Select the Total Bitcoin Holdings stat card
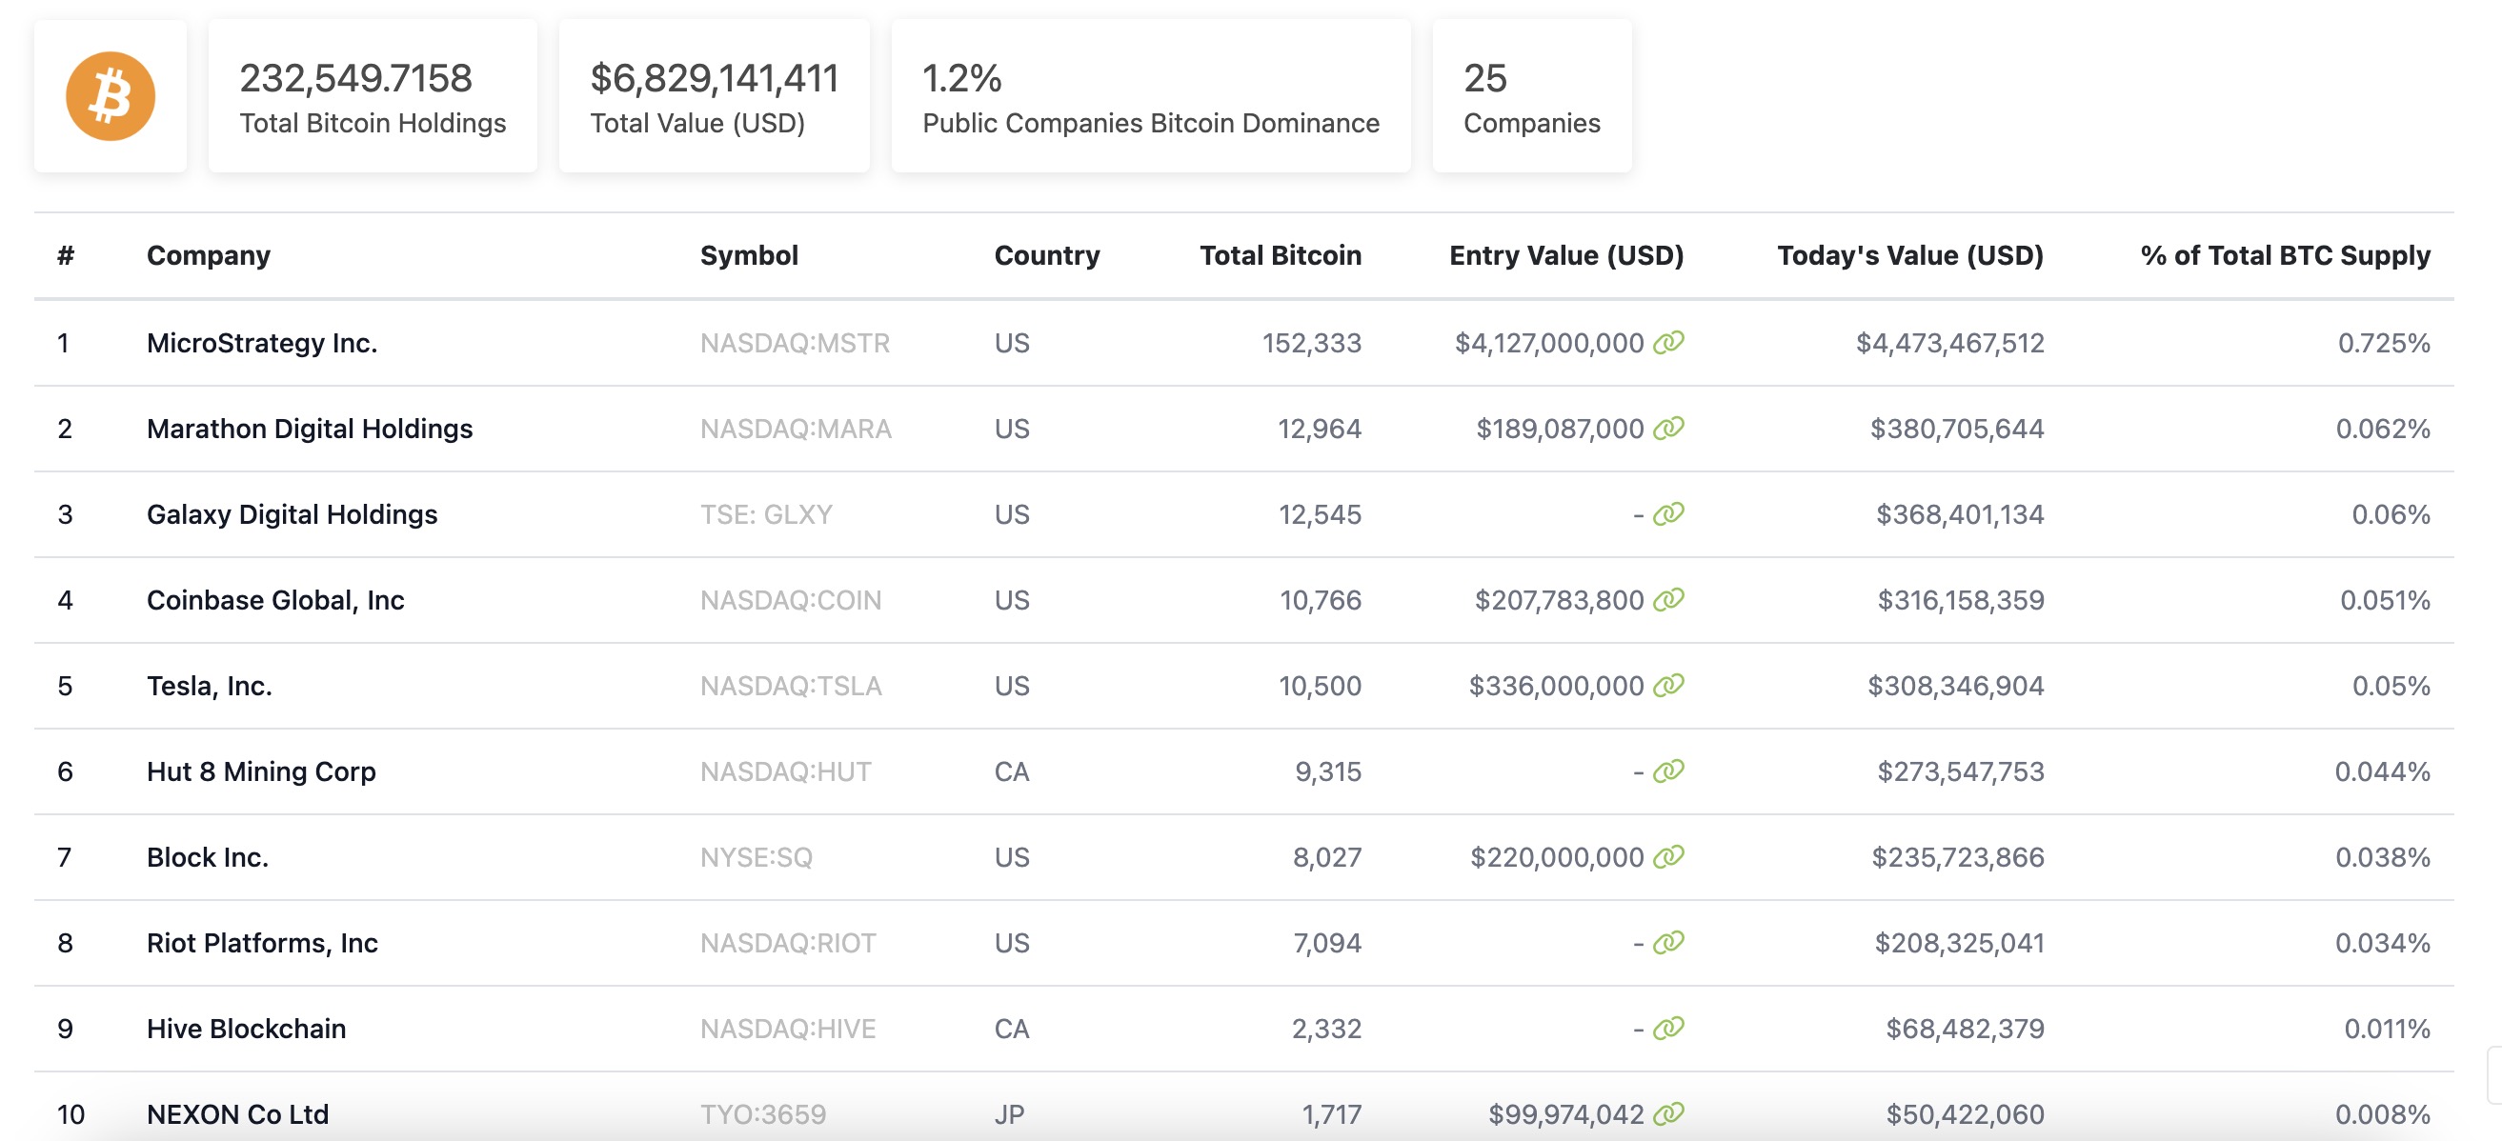 coord(373,96)
